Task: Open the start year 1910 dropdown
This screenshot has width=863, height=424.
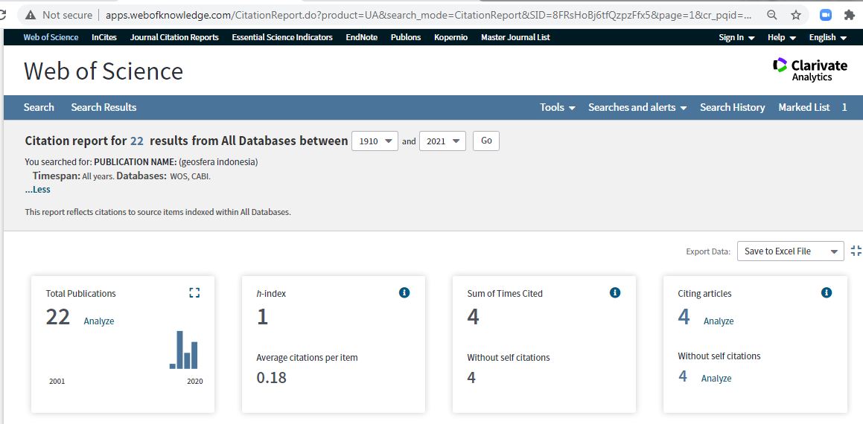Action: coord(375,141)
